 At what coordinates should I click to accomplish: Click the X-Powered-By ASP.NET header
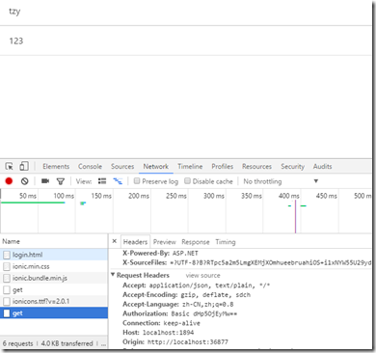(160, 253)
